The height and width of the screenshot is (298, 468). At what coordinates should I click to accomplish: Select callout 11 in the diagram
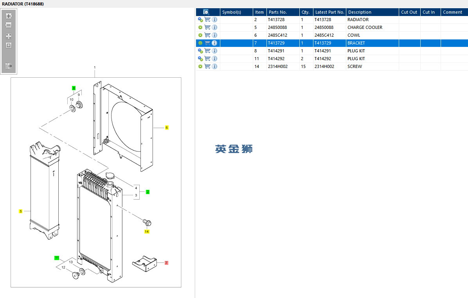(57, 258)
